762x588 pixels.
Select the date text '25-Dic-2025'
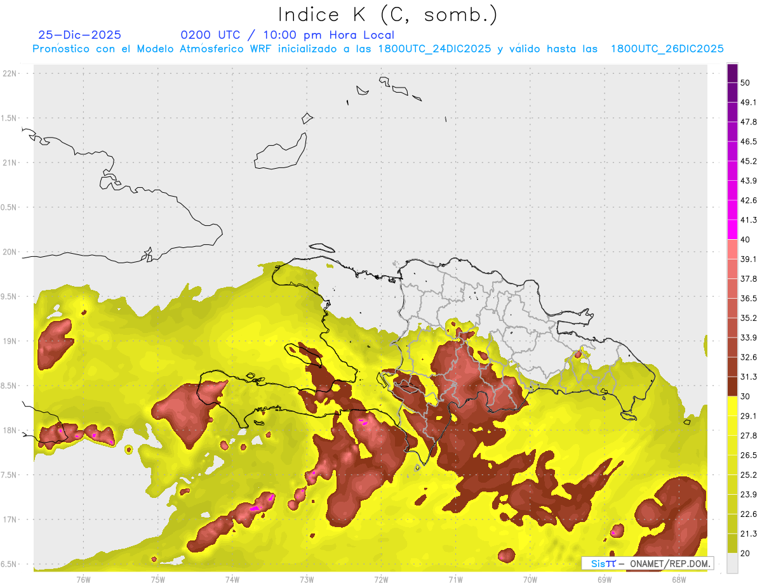(79, 36)
